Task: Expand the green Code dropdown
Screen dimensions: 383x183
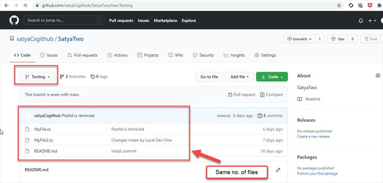Action: [272, 77]
